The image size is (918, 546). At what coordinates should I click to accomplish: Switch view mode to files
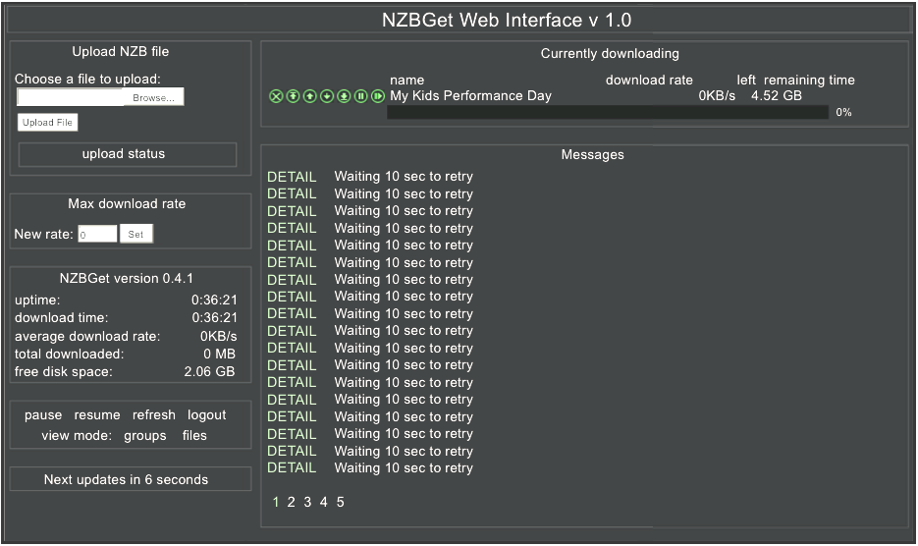(194, 435)
